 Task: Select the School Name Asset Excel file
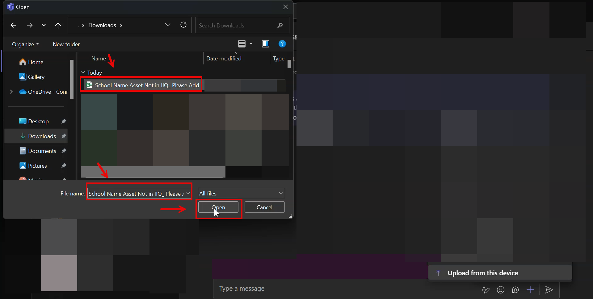tap(147, 85)
